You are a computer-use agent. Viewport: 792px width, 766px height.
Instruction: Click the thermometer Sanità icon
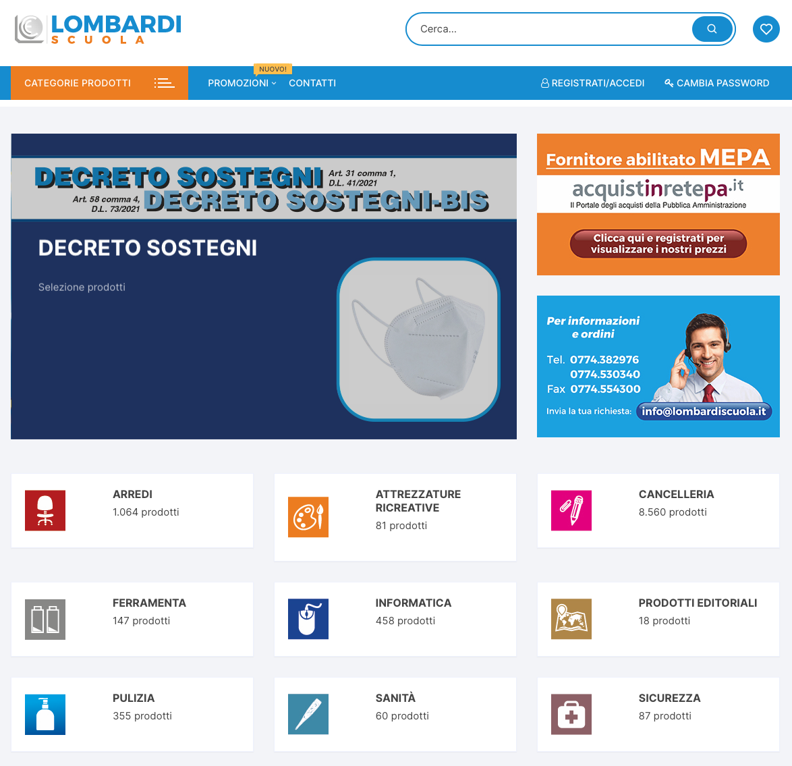[308, 714]
